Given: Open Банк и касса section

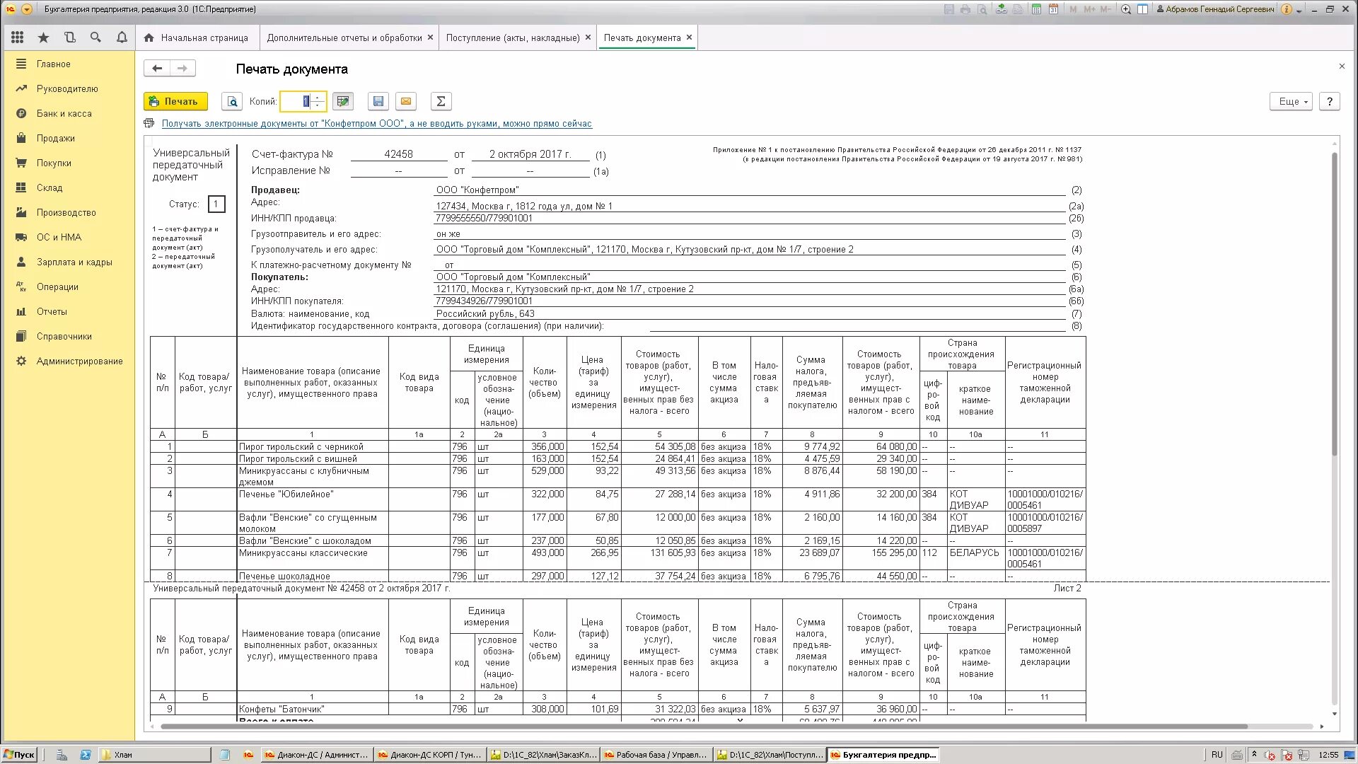Looking at the screenshot, I should [64, 113].
